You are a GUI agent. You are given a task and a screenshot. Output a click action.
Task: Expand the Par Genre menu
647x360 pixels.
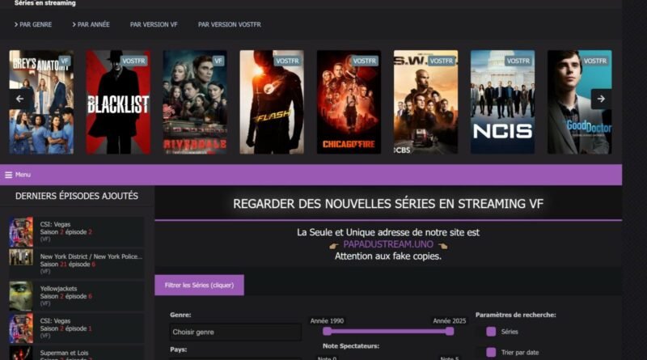[x=33, y=25]
